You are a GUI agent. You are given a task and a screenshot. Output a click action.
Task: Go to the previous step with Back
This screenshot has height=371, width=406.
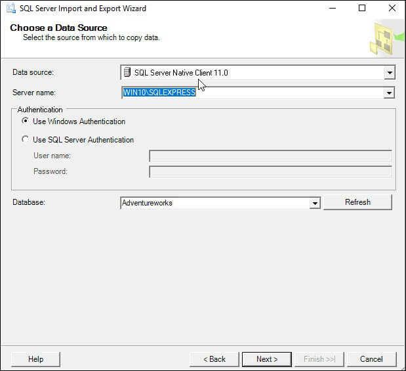(x=214, y=359)
